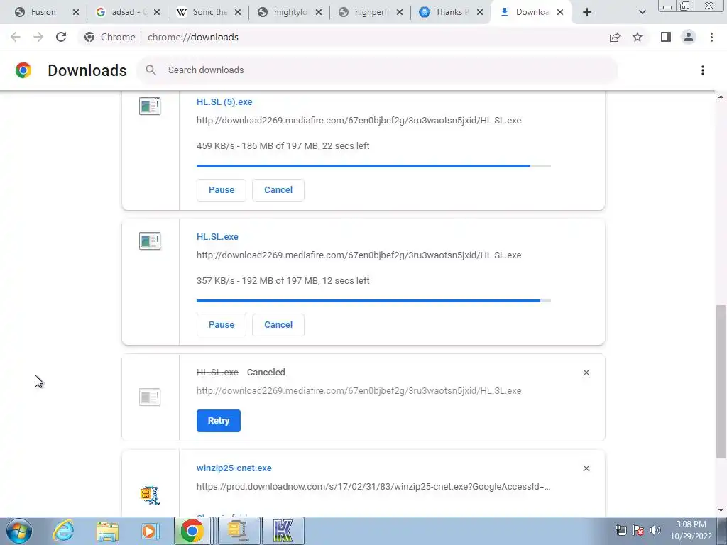
Task: Open the HL.SL.exe file link in progress
Action: point(217,237)
